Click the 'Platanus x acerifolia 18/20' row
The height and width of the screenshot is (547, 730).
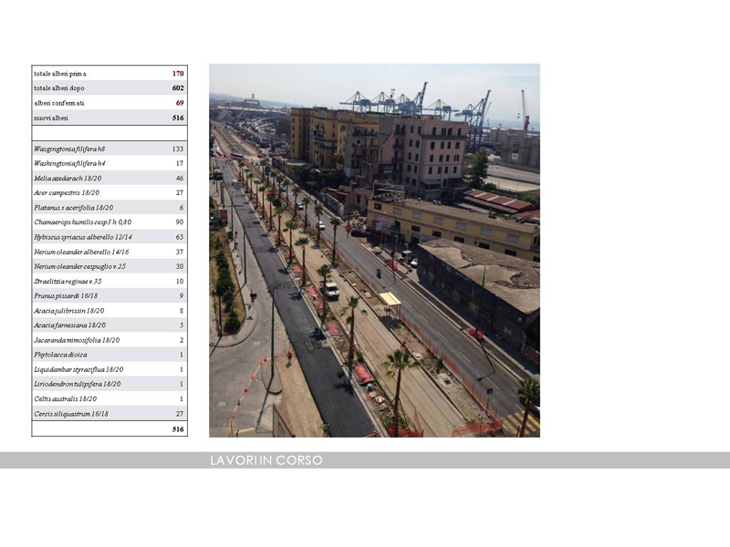pyautogui.click(x=109, y=208)
